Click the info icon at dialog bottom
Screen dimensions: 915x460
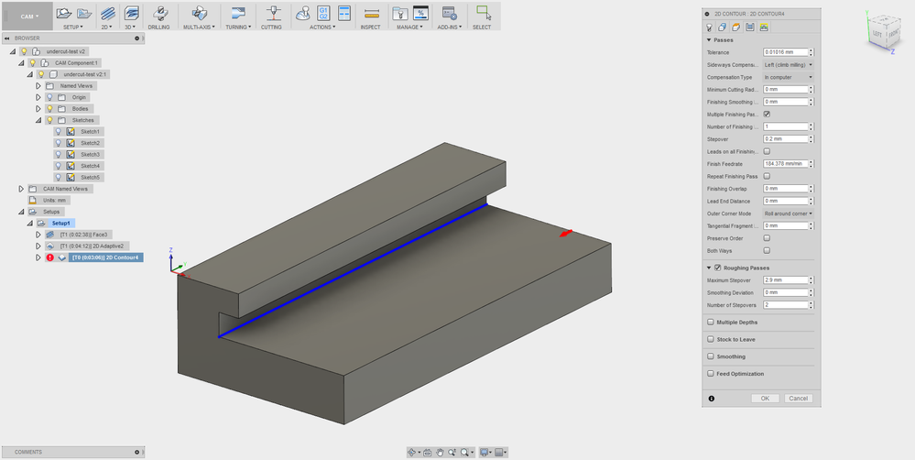point(712,398)
